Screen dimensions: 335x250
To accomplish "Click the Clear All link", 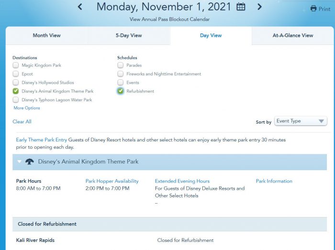I will [22, 122].
